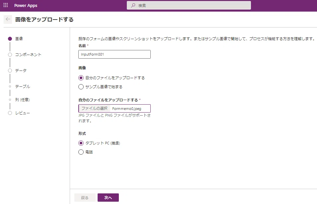Image resolution: width=317 pixels, height=204 pixels.
Task: Select タブレット PC (推奨) format option
Action: click(99, 143)
